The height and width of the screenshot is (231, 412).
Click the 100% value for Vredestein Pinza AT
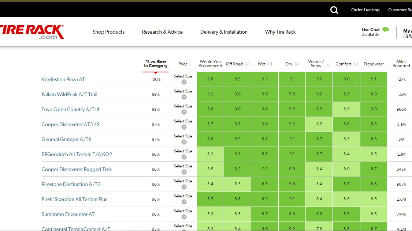156,79
